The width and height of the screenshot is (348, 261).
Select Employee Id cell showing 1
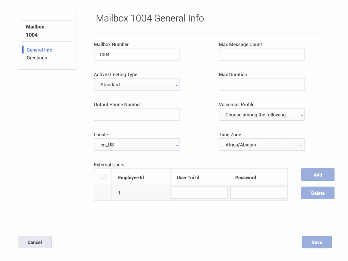(x=141, y=193)
